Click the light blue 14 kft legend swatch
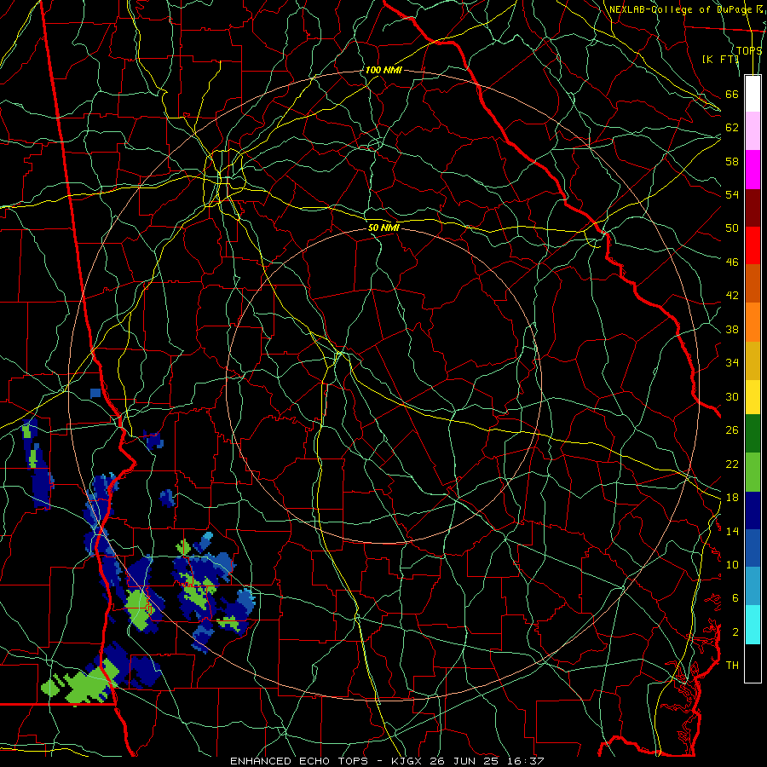The width and height of the screenshot is (767, 767). [x=753, y=586]
